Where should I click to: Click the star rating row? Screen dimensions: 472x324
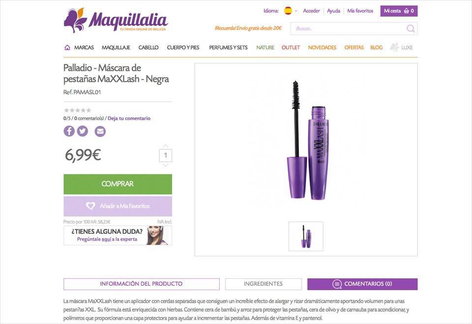(77, 110)
